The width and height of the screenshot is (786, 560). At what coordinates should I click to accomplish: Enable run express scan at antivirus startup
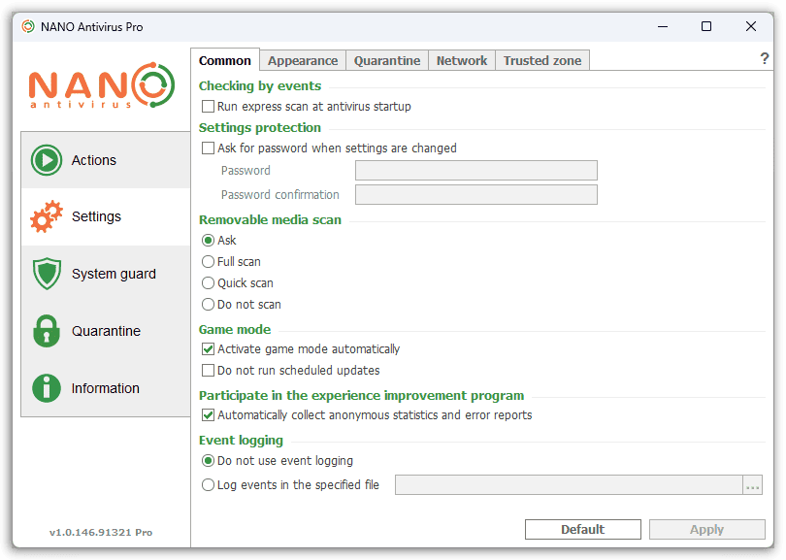point(208,107)
